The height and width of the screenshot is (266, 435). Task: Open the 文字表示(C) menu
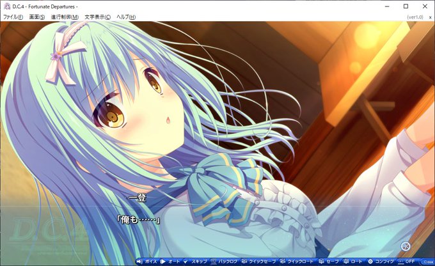pos(98,17)
